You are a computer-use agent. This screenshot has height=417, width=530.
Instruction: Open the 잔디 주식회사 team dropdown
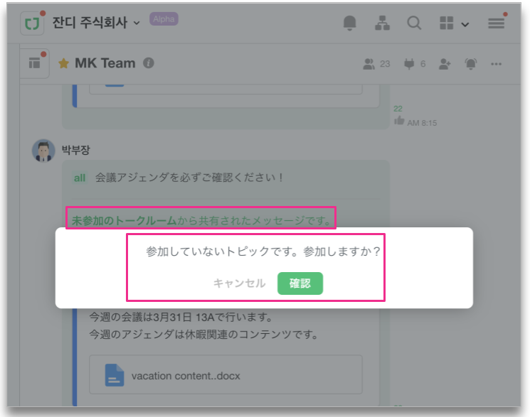[x=96, y=23]
